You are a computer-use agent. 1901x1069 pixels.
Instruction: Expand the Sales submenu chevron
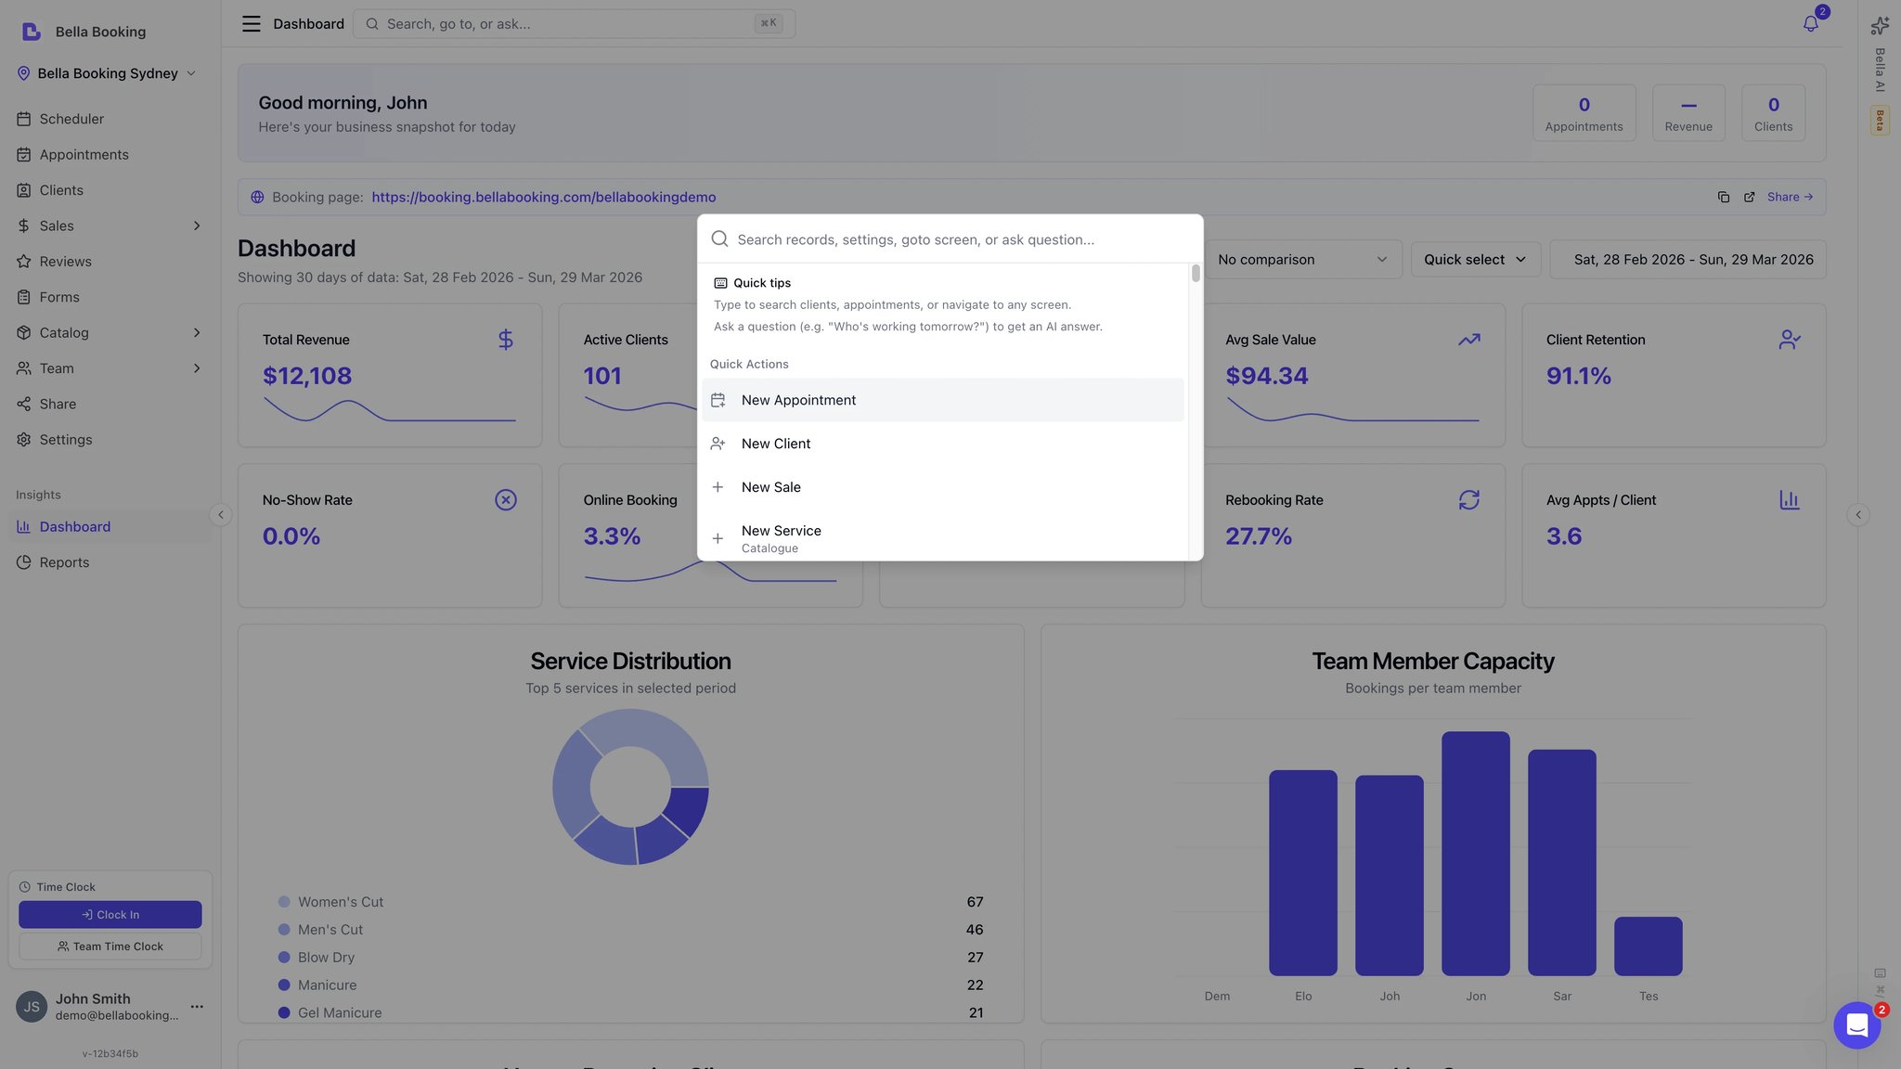[x=197, y=226]
